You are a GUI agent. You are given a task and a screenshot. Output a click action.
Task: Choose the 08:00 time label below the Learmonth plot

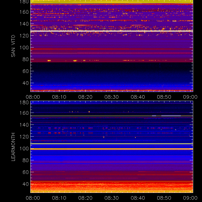pos(33,198)
